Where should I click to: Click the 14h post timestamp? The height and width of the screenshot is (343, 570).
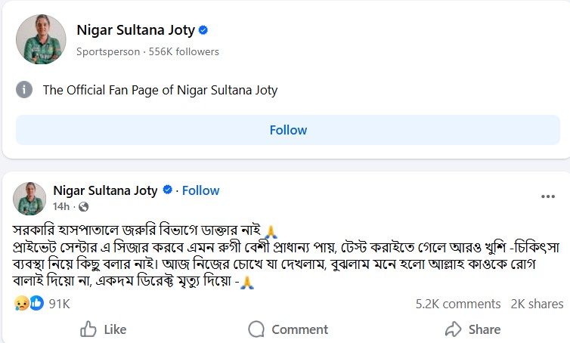tap(61, 206)
